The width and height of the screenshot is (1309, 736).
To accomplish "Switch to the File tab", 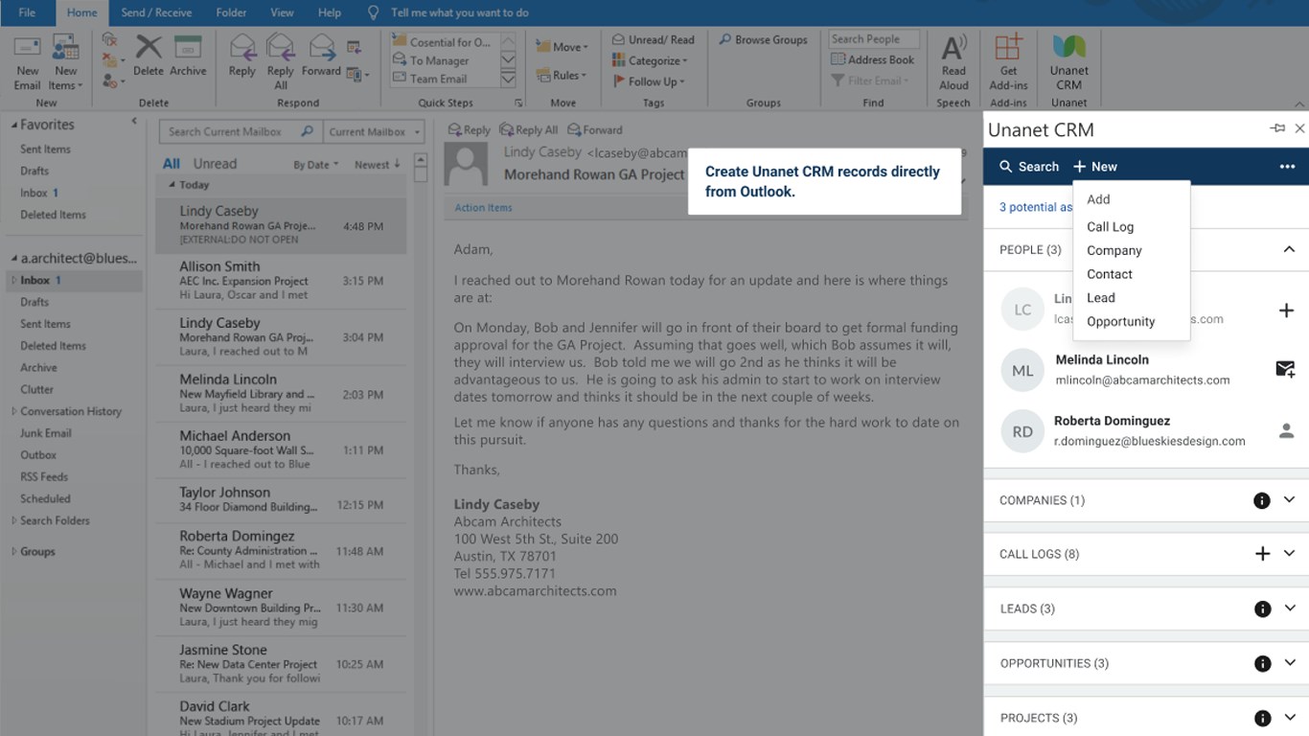I will point(27,12).
